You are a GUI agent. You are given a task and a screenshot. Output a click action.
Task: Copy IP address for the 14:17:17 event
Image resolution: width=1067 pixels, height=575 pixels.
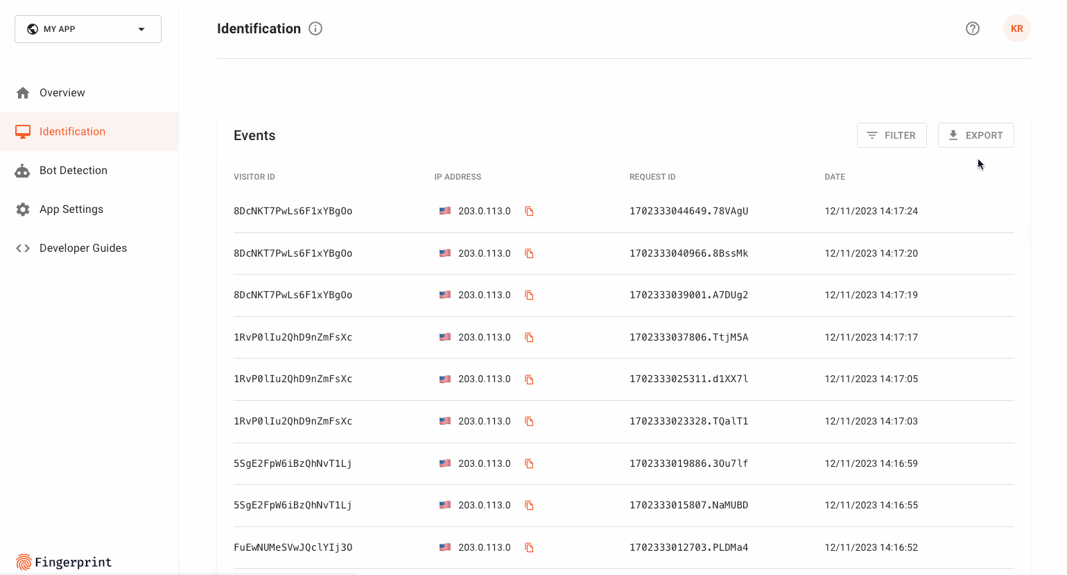tap(529, 338)
